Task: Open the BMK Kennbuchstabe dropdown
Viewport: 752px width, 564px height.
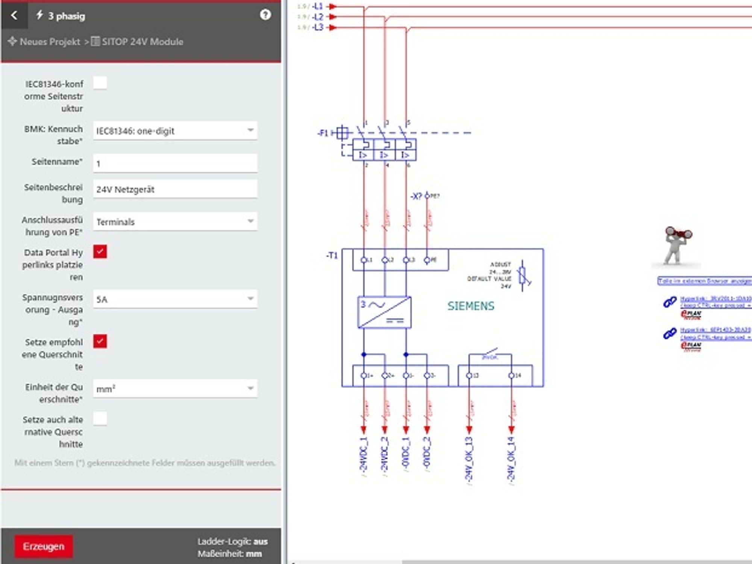Action: coord(175,130)
